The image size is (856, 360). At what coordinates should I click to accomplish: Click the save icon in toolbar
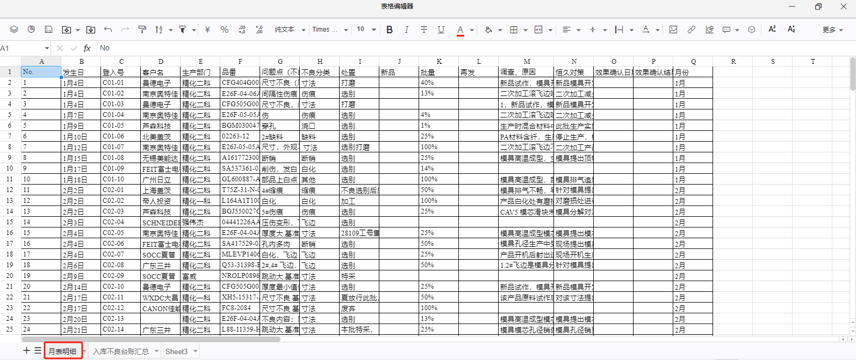[x=48, y=30]
